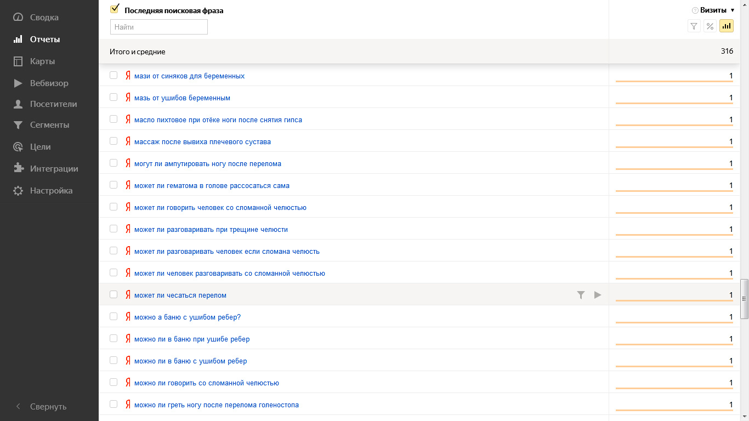749x421 pixels.
Task: Filter by the 'может ли чесаться перелом' row
Action: coord(581,295)
